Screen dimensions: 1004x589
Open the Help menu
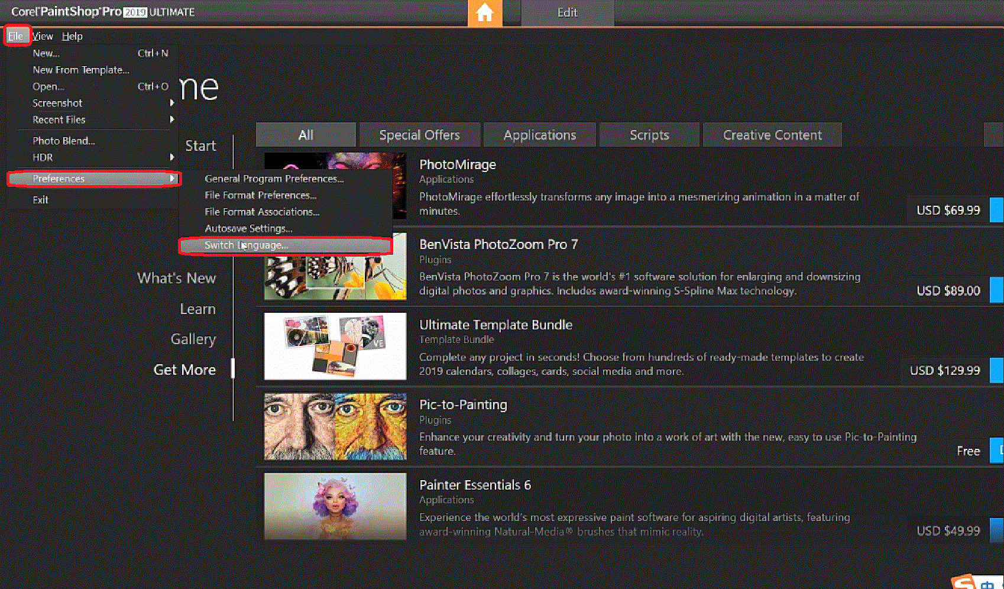pyautogui.click(x=72, y=36)
